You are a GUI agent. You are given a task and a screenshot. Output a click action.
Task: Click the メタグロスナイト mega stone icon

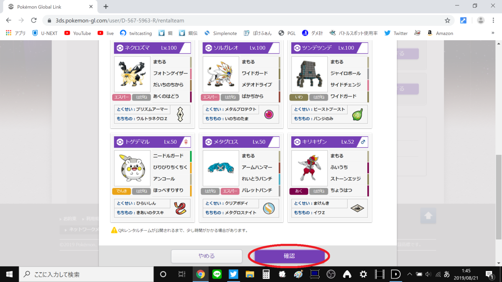(269, 208)
